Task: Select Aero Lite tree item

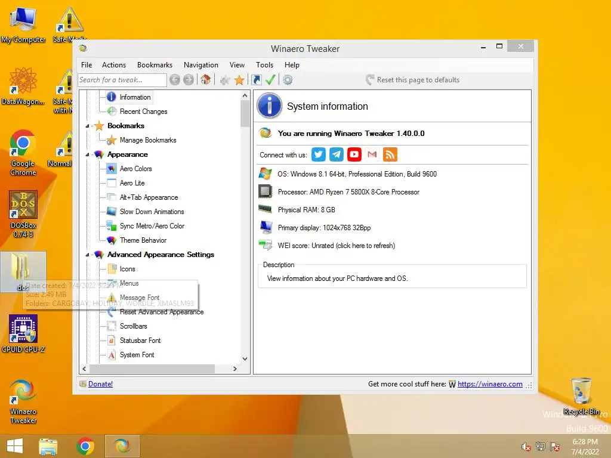Action: click(x=132, y=183)
